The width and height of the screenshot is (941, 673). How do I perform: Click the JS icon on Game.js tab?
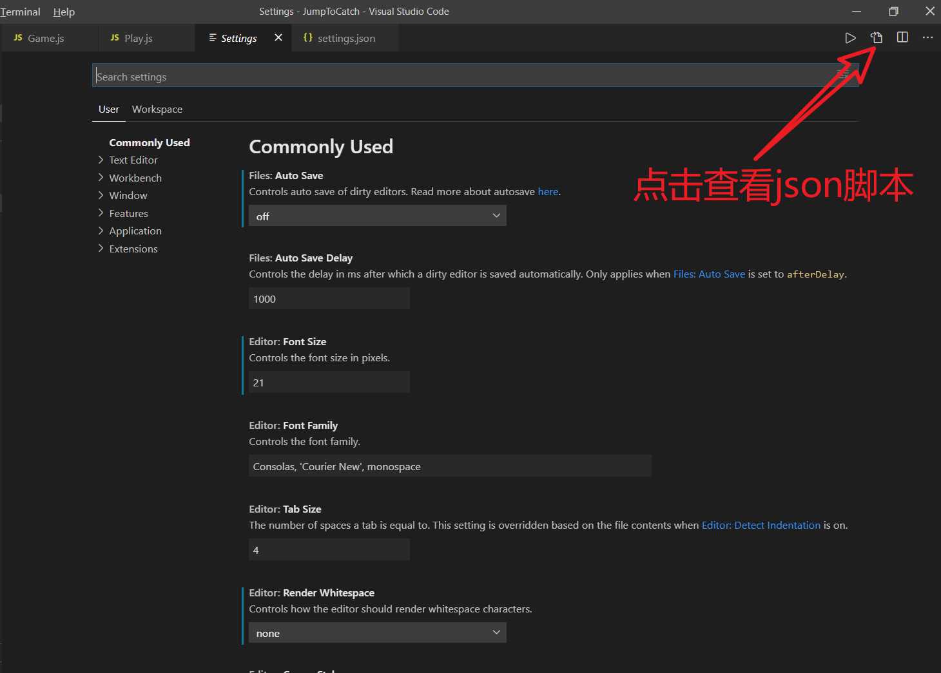coord(18,38)
